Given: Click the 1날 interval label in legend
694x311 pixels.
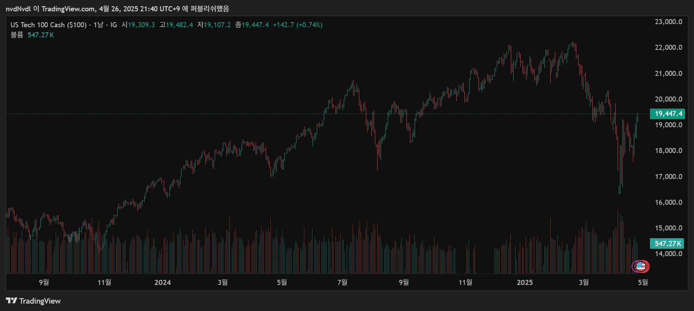Looking at the screenshot, I should 98,25.
